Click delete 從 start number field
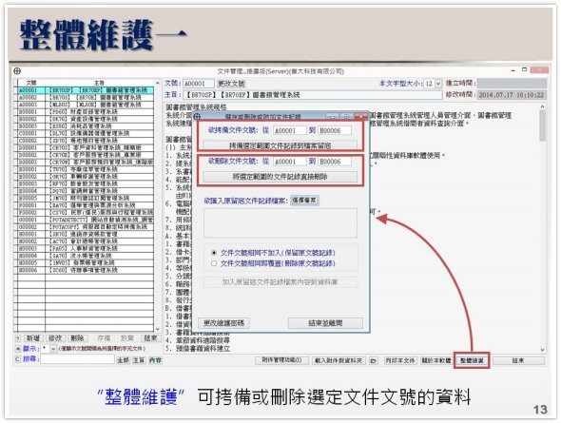Screen dimensions: 561x423 tap(289, 162)
